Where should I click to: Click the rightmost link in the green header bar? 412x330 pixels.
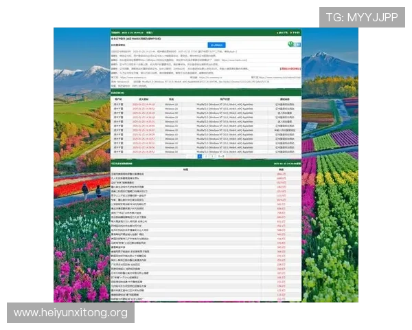[295, 32]
